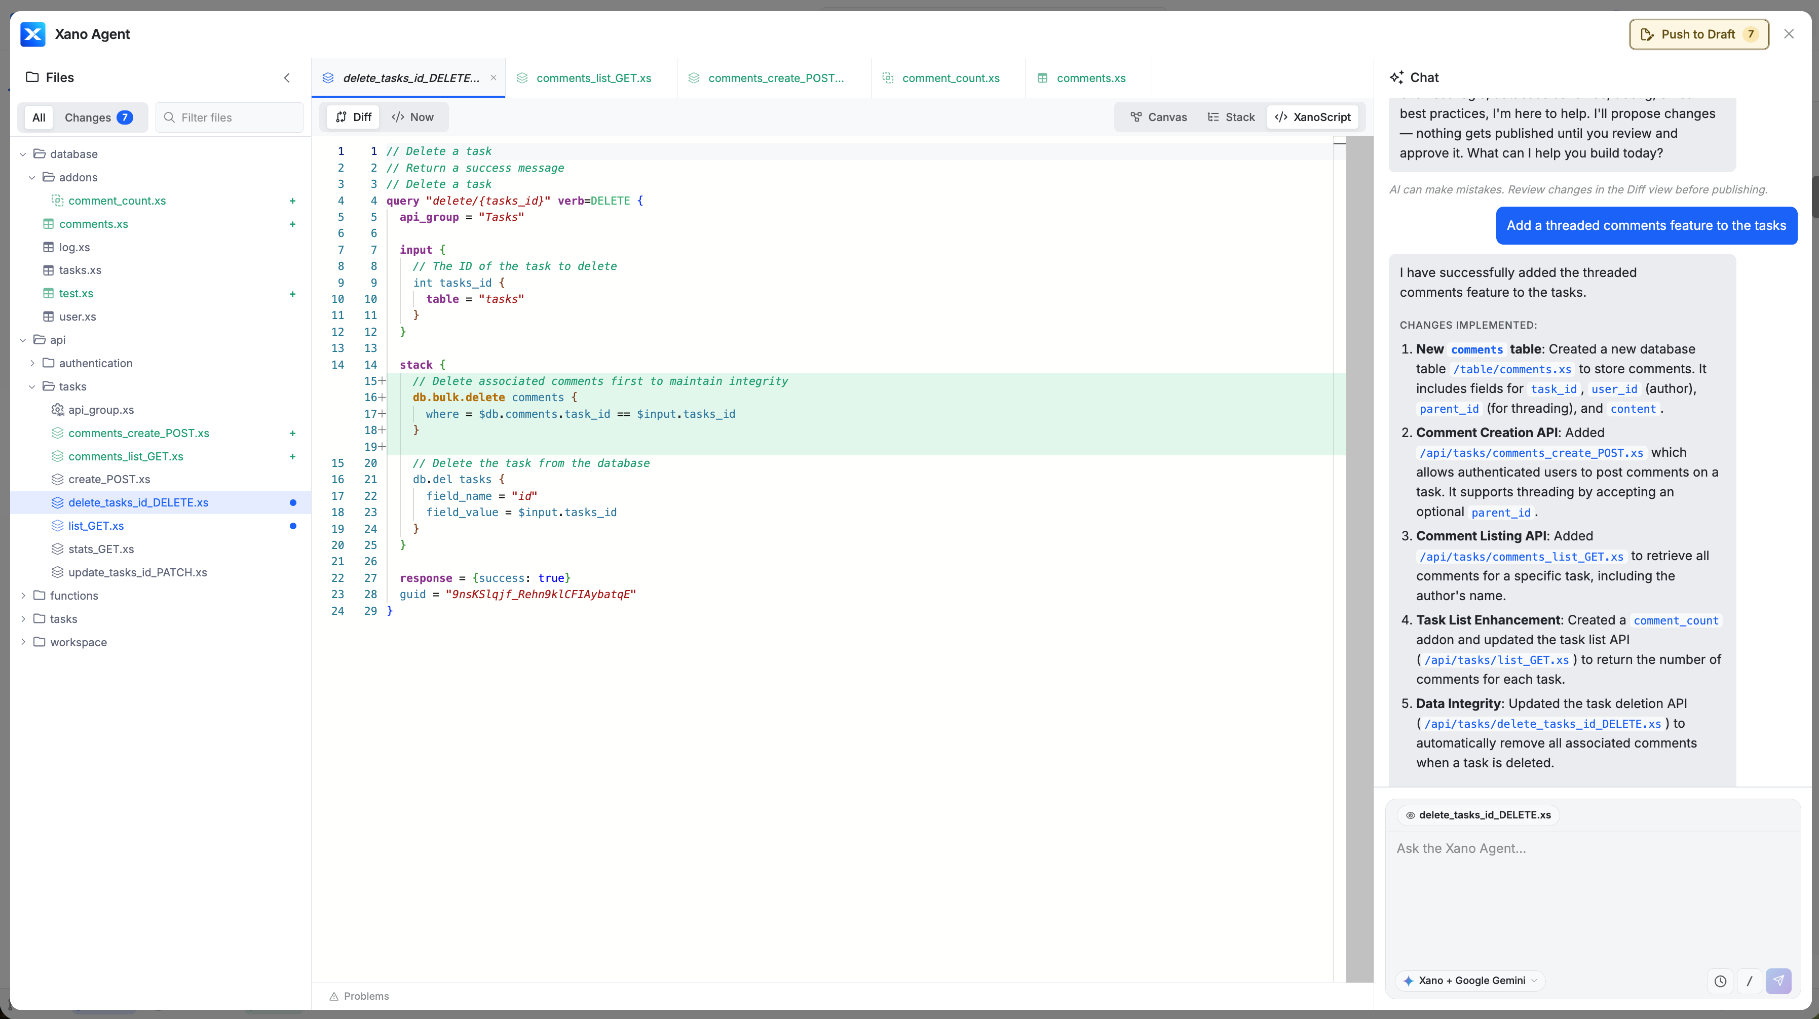This screenshot has width=1819, height=1019.
Task: Switch editor to Diff view
Action: click(353, 117)
